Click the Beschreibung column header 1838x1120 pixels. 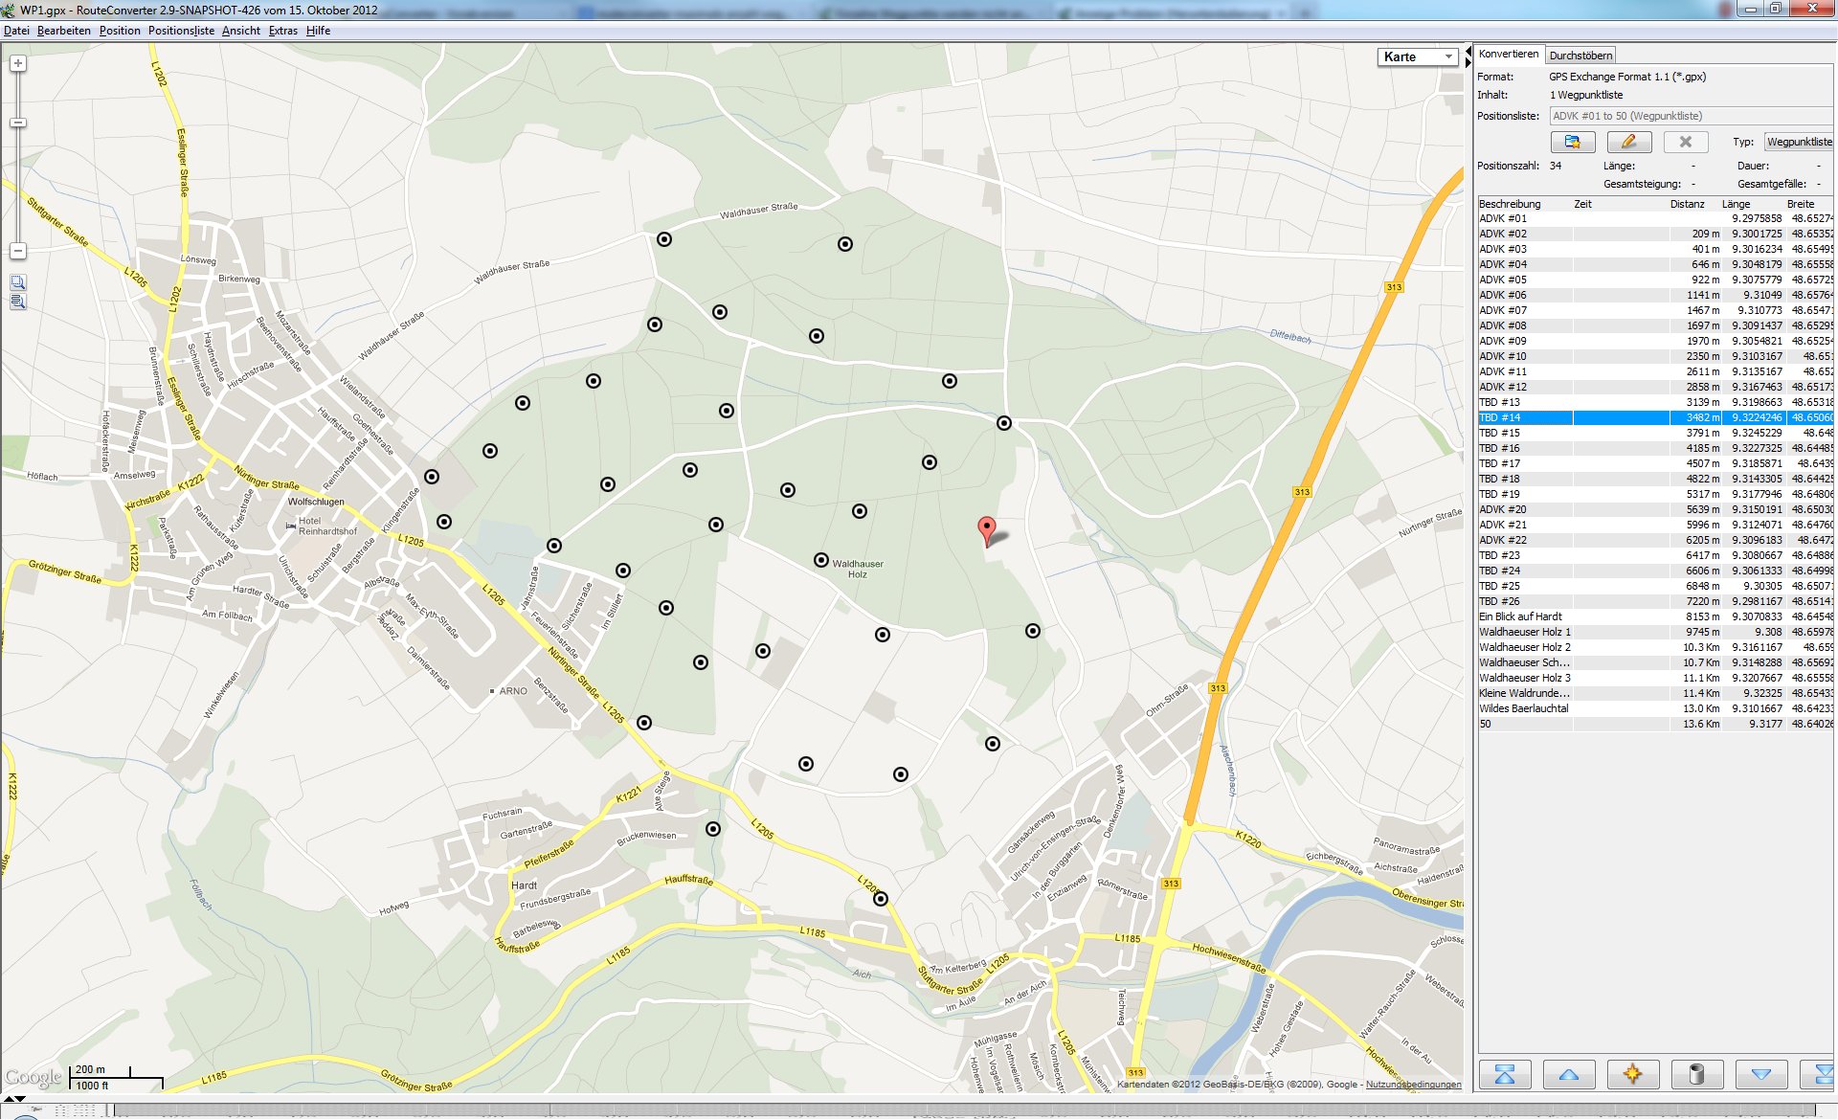click(x=1510, y=204)
